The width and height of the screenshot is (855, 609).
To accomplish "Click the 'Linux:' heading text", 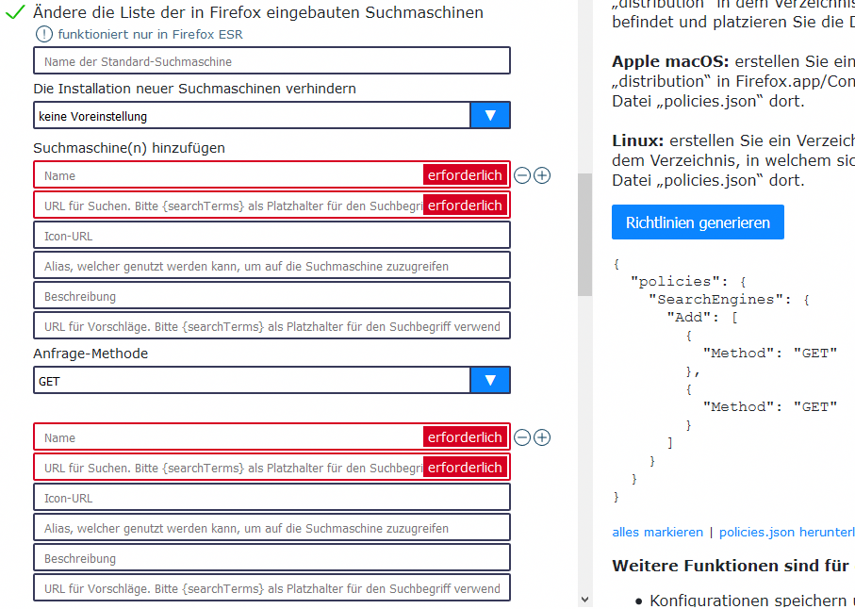I will click(637, 140).
